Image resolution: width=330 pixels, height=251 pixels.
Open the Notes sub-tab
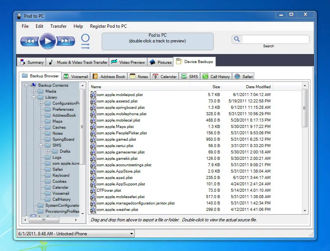[x=139, y=77]
